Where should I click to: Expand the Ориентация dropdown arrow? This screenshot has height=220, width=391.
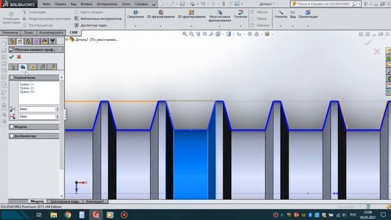pos(308,26)
